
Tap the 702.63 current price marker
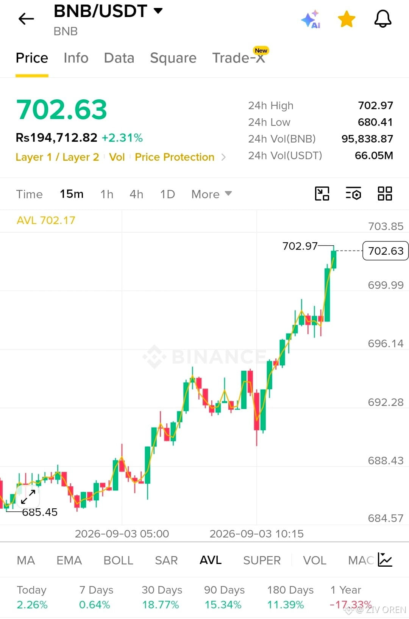pyautogui.click(x=386, y=251)
